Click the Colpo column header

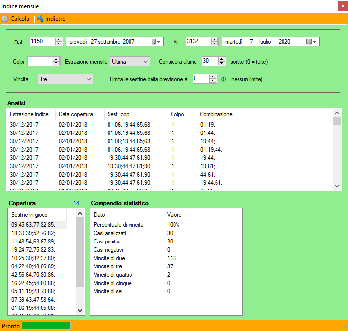182,114
